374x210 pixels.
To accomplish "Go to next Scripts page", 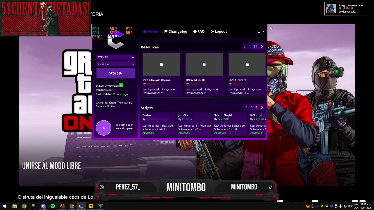I will 262,107.
